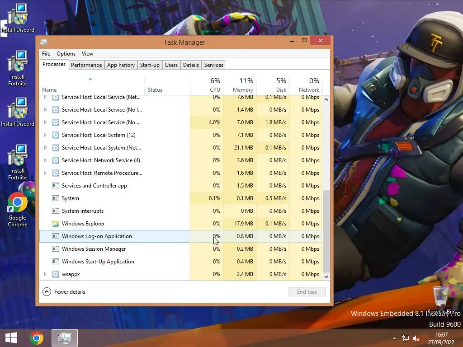This screenshot has height=347, width=463.
Task: Click the Windows Start button
Action: (11, 338)
